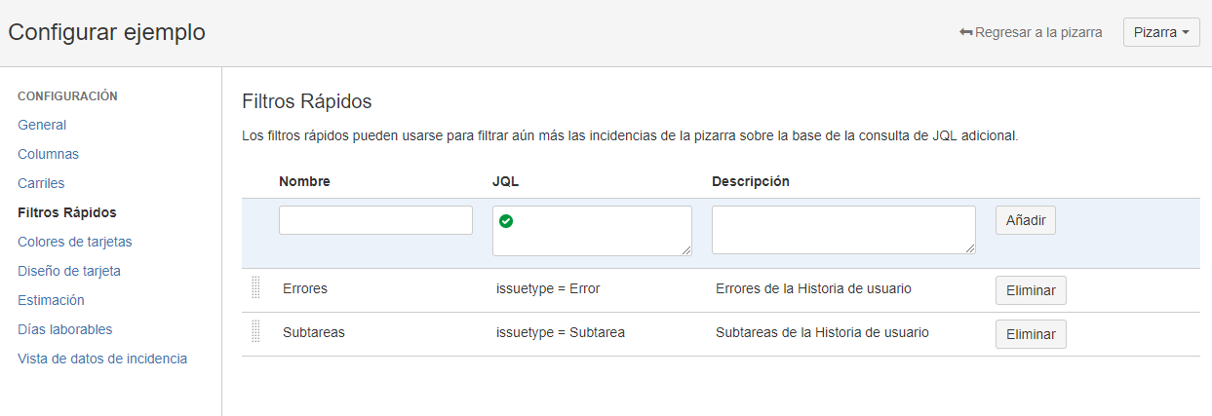The height and width of the screenshot is (416, 1212).
Task: Open Carriles configuration
Action: tap(41, 183)
